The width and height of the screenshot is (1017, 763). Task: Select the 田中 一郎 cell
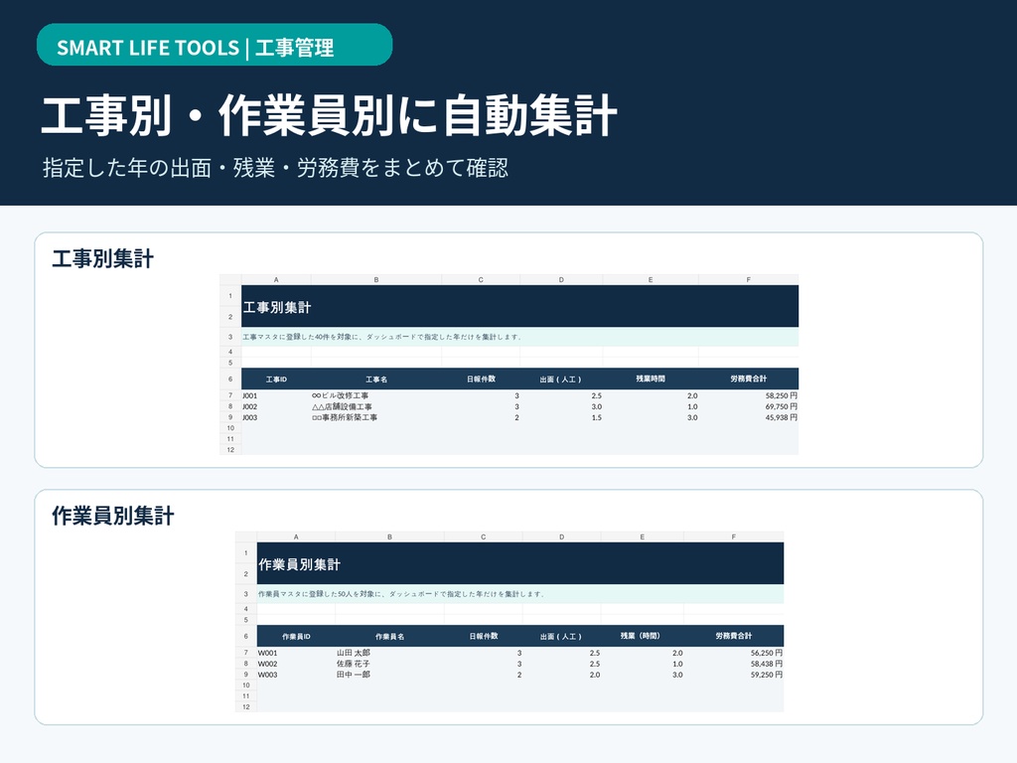[x=389, y=676]
